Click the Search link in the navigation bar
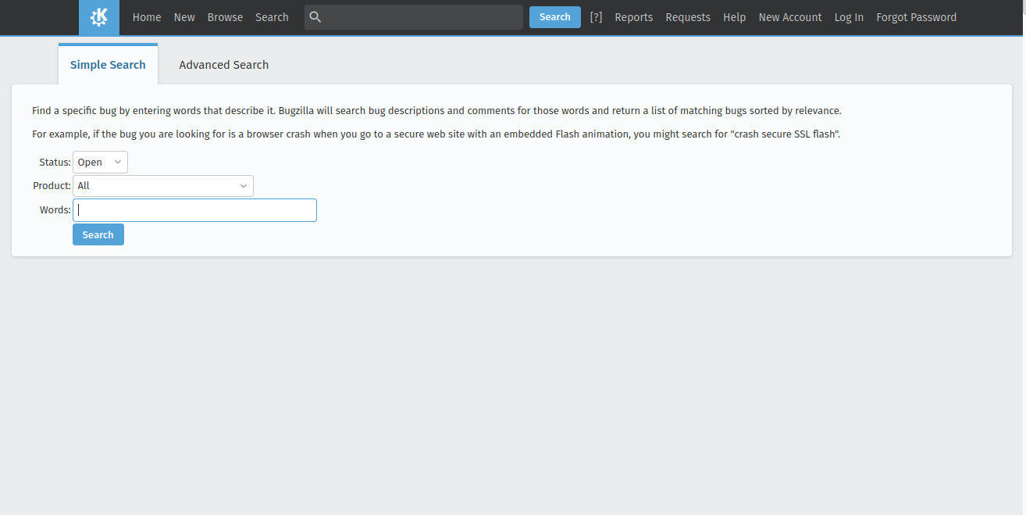Screen dimensions: 1026x515 tap(272, 17)
